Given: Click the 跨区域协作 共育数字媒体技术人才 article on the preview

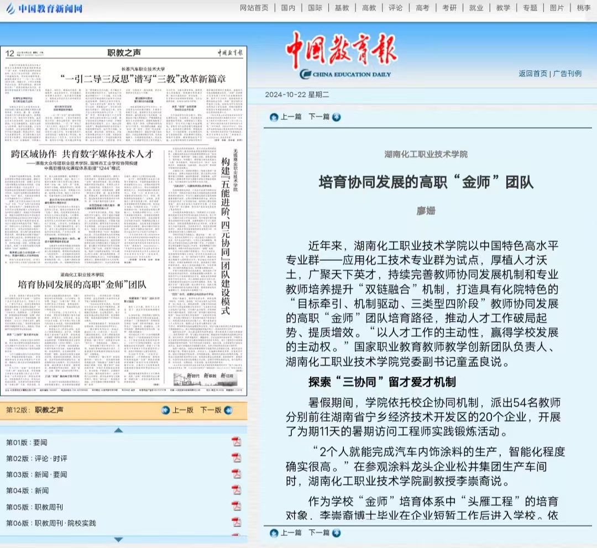Looking at the screenshot, I should click(x=82, y=154).
